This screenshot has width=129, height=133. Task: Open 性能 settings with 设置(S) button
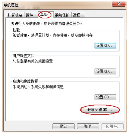[x=105, y=46]
